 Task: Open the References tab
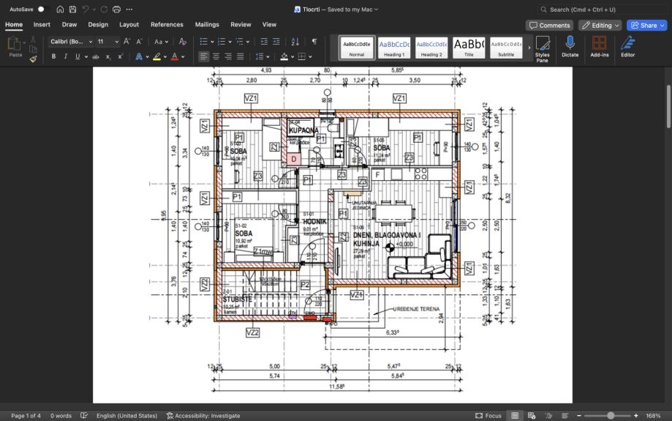[x=167, y=25]
